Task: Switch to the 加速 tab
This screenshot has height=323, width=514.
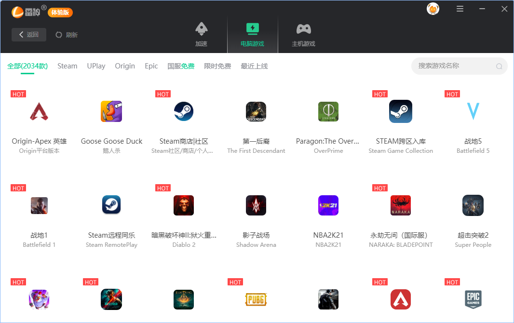Action: pos(201,34)
